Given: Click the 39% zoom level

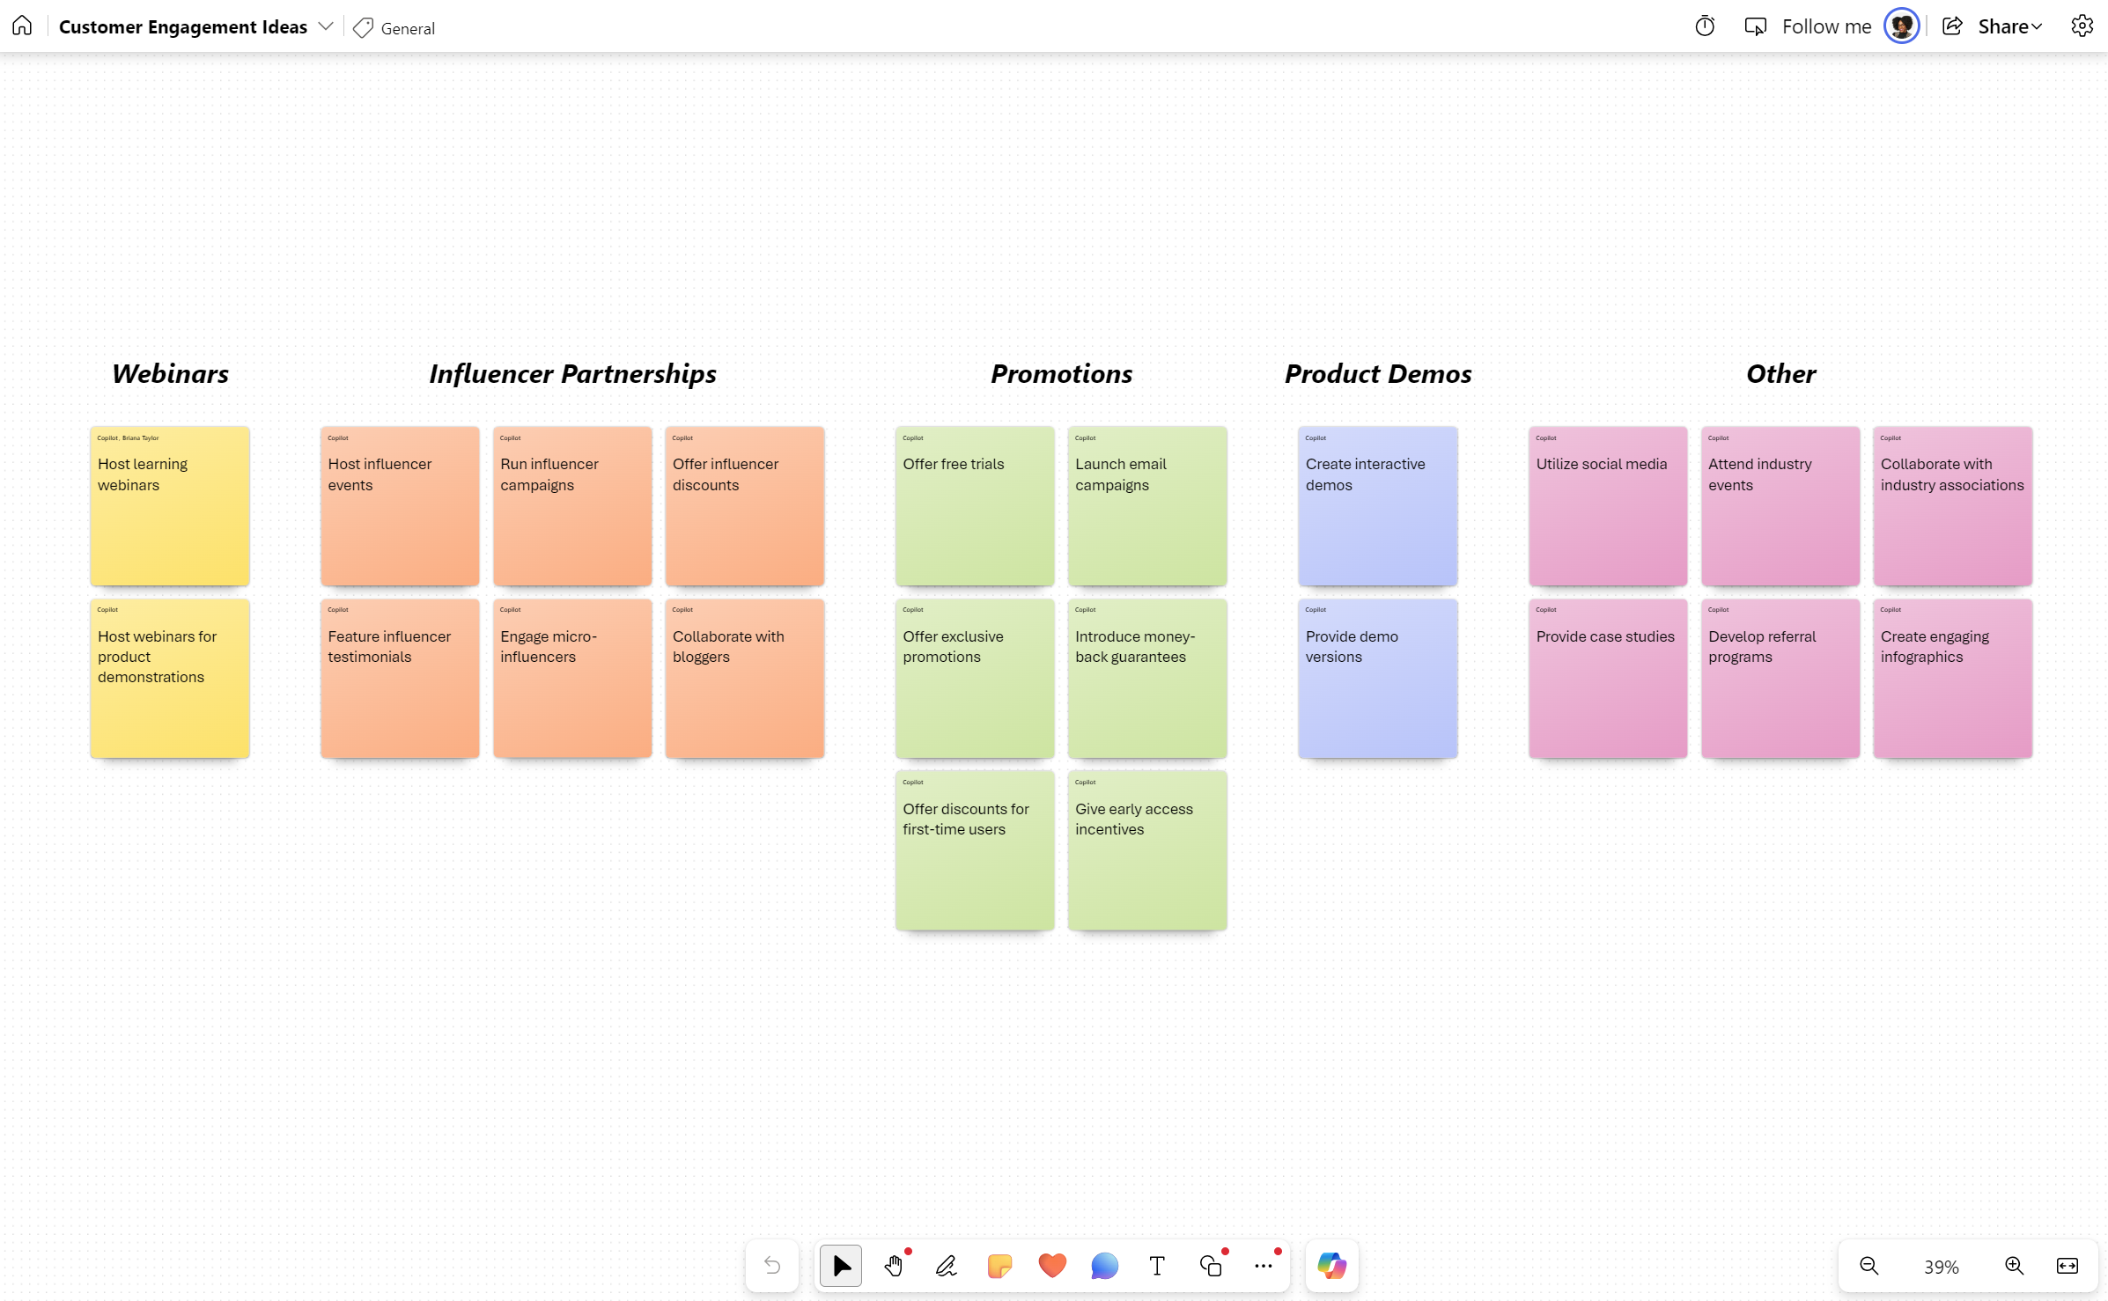Looking at the screenshot, I should [x=1941, y=1267].
